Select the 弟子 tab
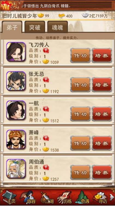This screenshot has height=206, width=115. pyautogui.click(x=12, y=27)
